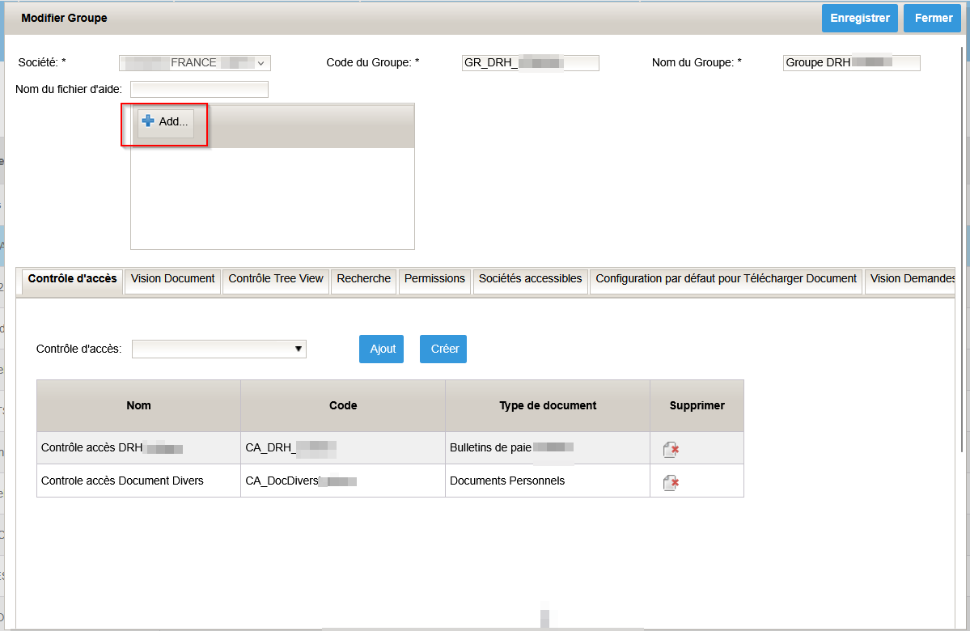Image resolution: width=970 pixels, height=631 pixels.
Task: Select Configuration par défaut pour Télécharger Document tab
Action: click(x=726, y=282)
